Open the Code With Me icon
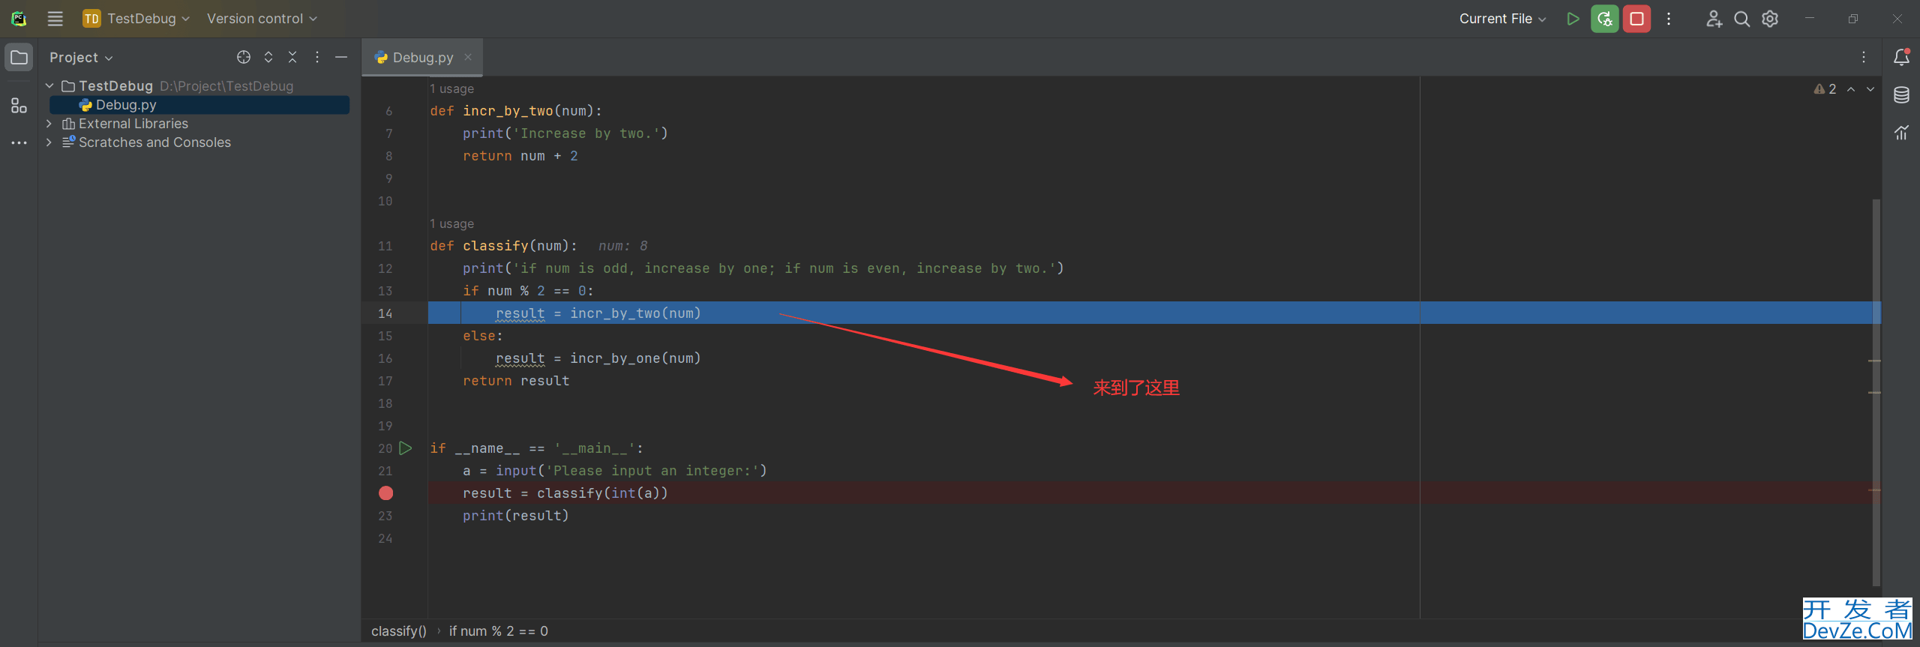 1714,19
